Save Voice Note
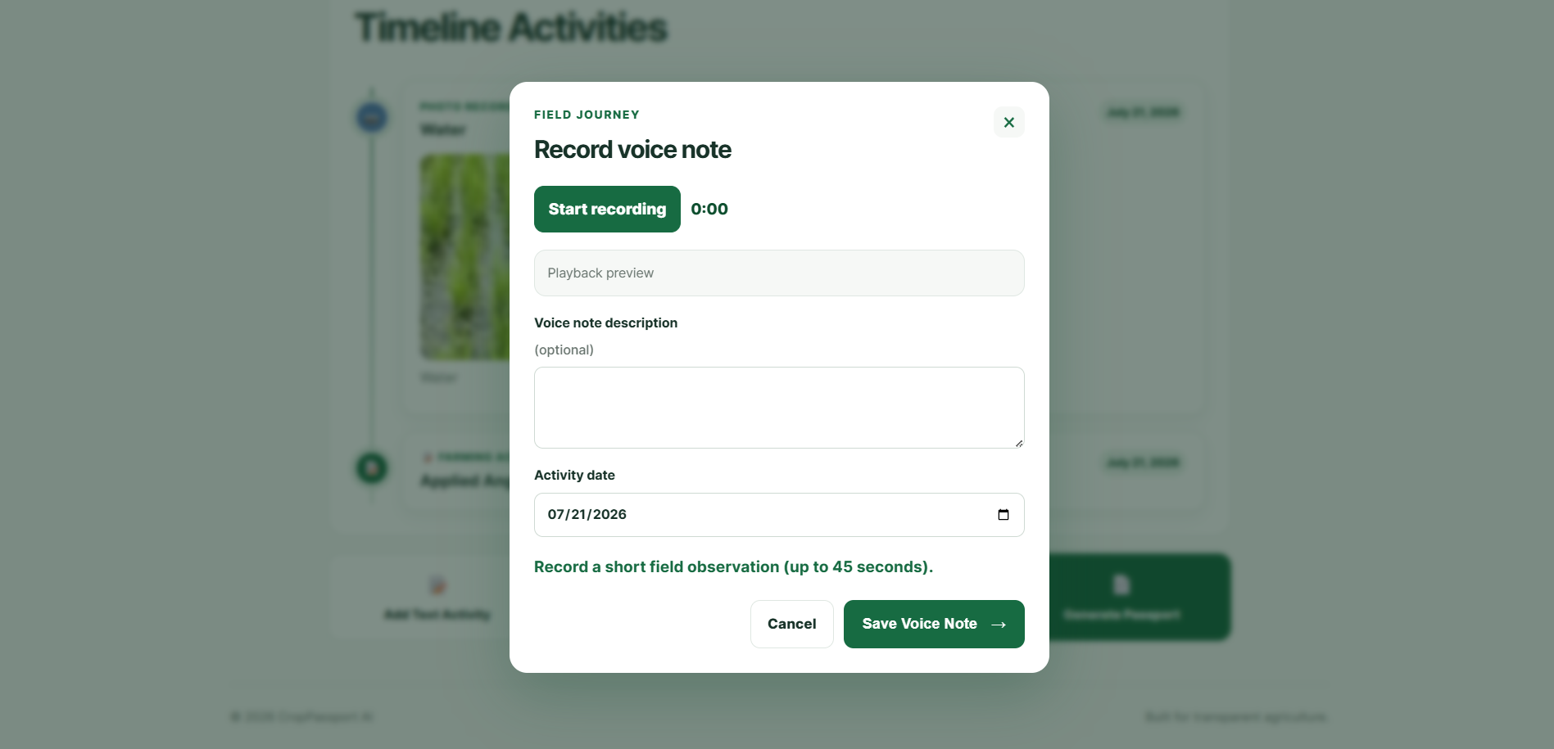This screenshot has width=1554, height=749. pyautogui.click(x=934, y=624)
